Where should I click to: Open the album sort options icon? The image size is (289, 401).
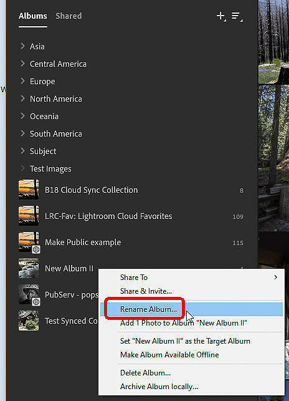[237, 16]
